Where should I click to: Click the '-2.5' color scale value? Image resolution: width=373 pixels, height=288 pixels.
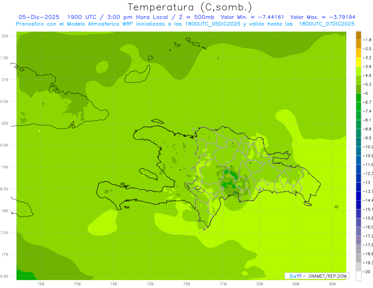pyautogui.click(x=367, y=49)
